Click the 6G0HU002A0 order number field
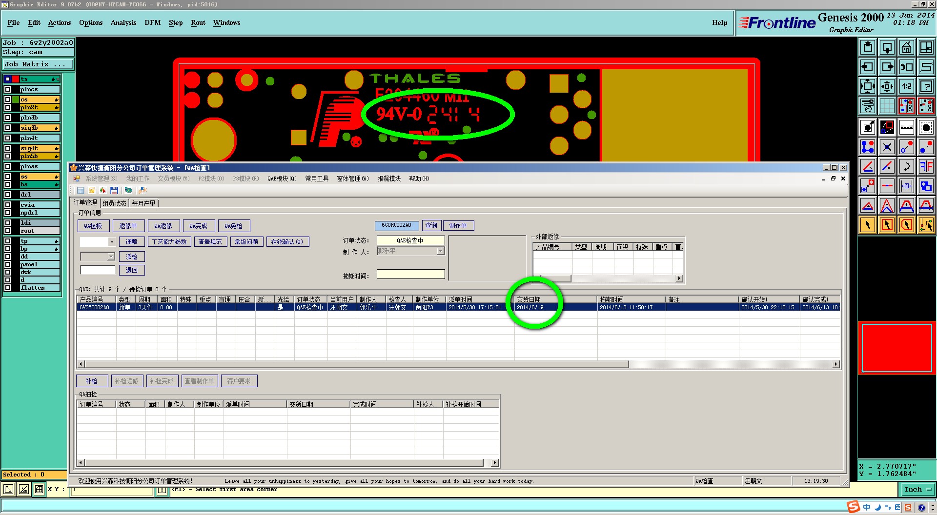937x515 pixels. pos(396,225)
